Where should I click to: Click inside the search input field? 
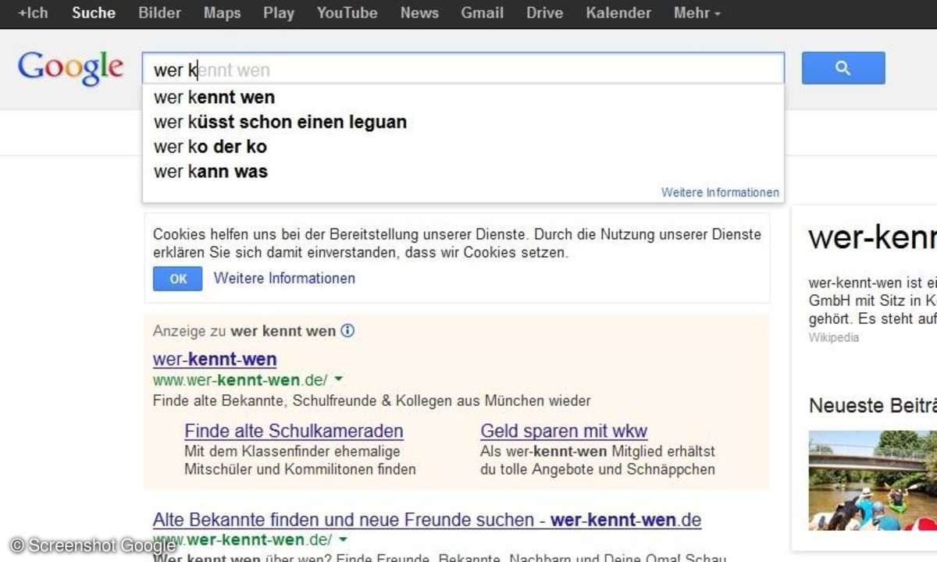(x=462, y=69)
